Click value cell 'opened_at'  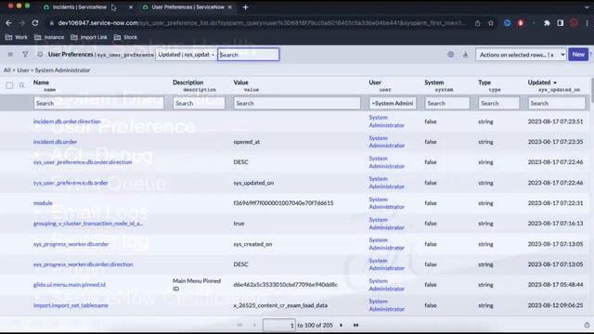(x=247, y=142)
